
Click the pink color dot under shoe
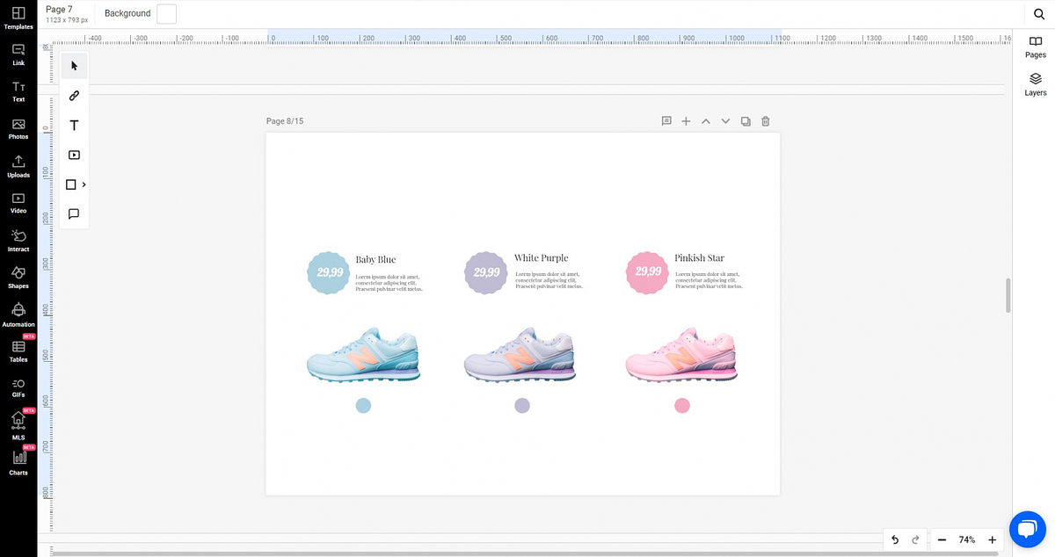(682, 405)
